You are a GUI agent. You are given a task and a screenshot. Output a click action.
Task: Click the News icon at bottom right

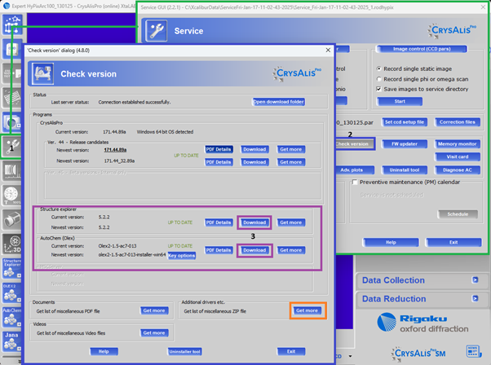pyautogui.click(x=473, y=351)
